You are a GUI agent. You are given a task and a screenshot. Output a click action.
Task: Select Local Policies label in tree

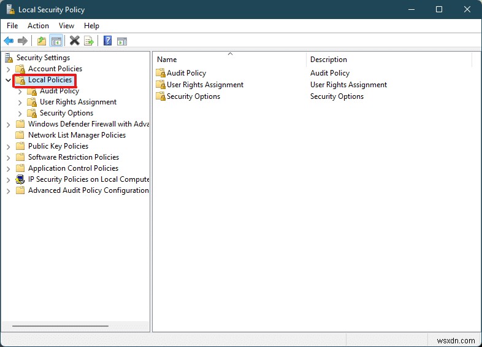[50, 80]
